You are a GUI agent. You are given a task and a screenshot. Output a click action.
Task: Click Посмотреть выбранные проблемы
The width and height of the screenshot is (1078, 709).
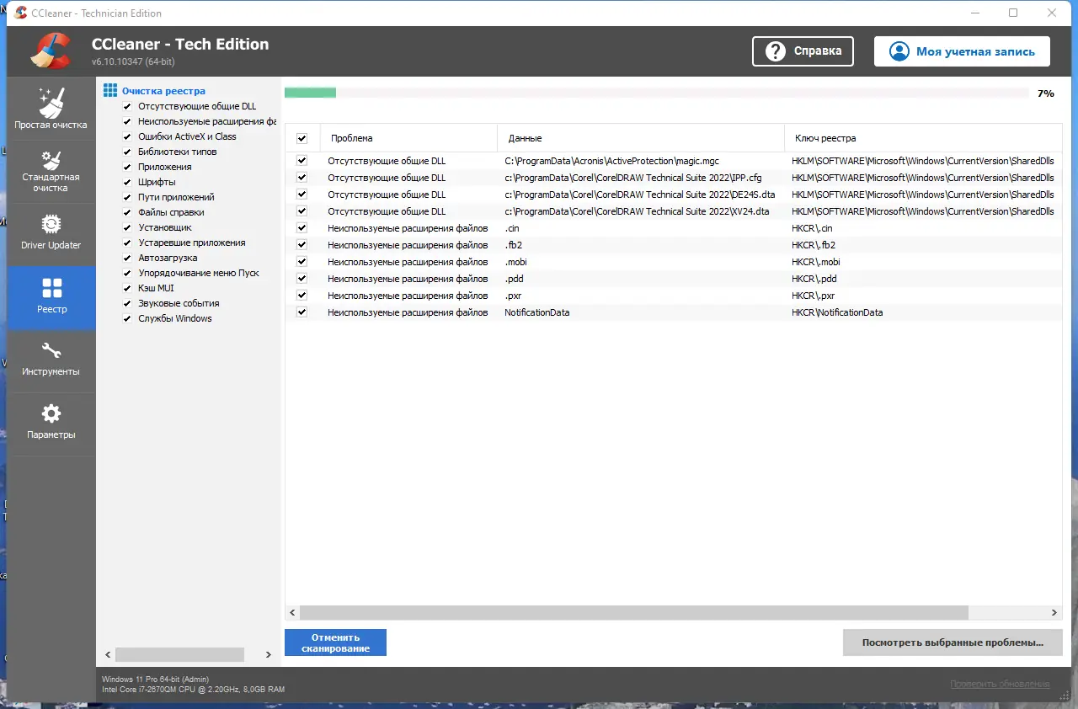tap(952, 642)
